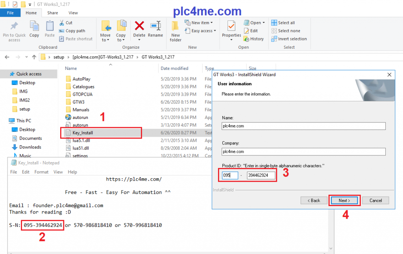This screenshot has height=254, width=403.
Task: Sort files by Date modified column header
Action: click(174, 68)
